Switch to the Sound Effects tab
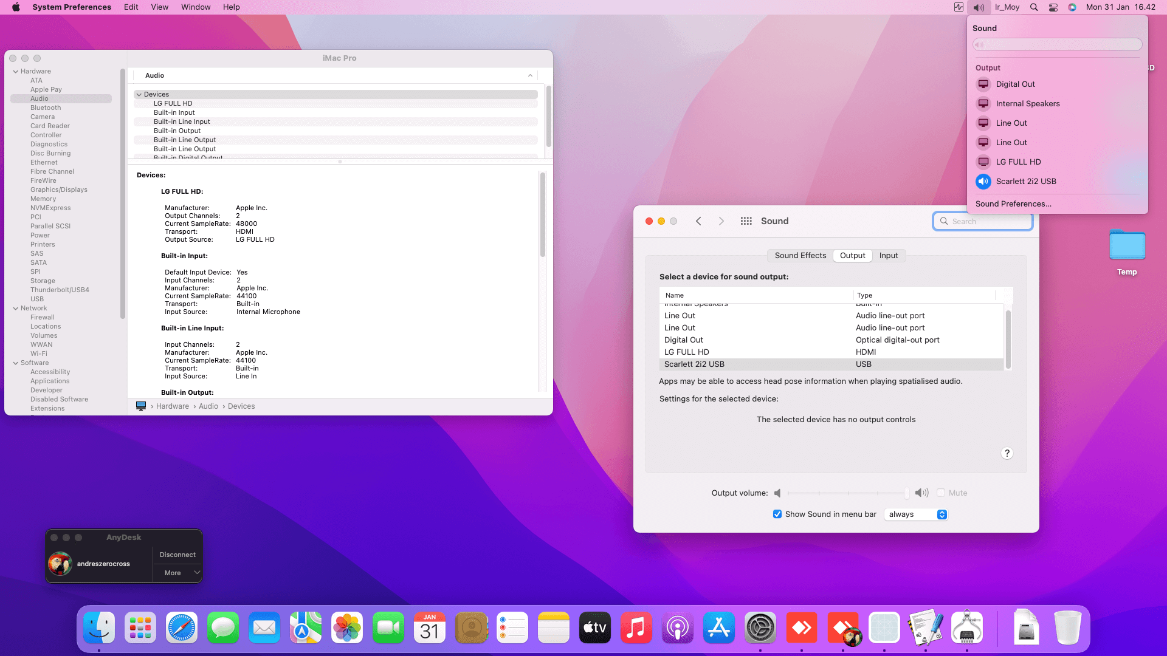1167x656 pixels. pos(800,256)
